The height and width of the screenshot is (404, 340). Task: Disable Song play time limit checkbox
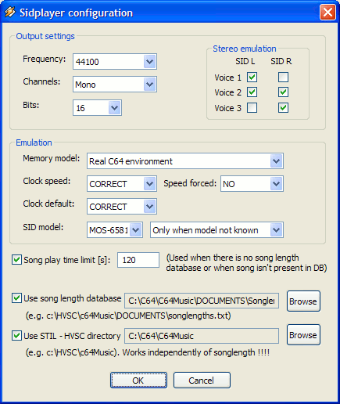[x=16, y=260]
